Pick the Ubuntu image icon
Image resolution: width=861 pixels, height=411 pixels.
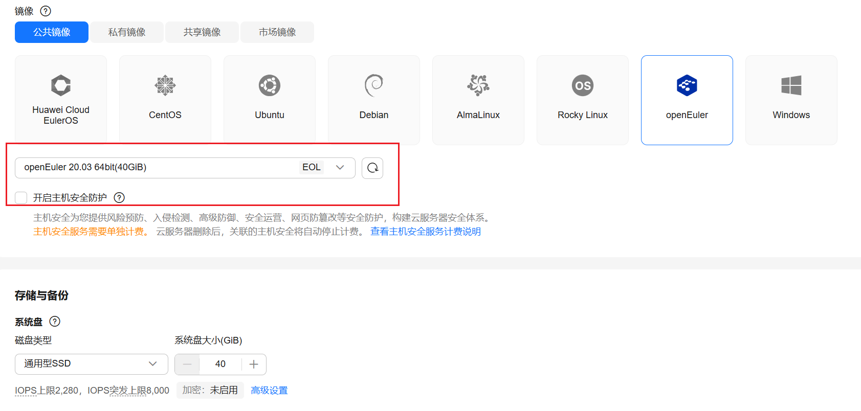(x=270, y=85)
